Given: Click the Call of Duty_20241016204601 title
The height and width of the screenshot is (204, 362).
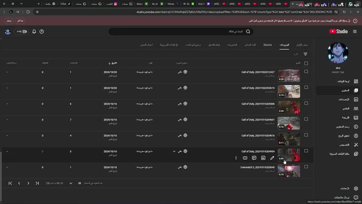Looking at the screenshot, I should pyautogui.click(x=258, y=120).
